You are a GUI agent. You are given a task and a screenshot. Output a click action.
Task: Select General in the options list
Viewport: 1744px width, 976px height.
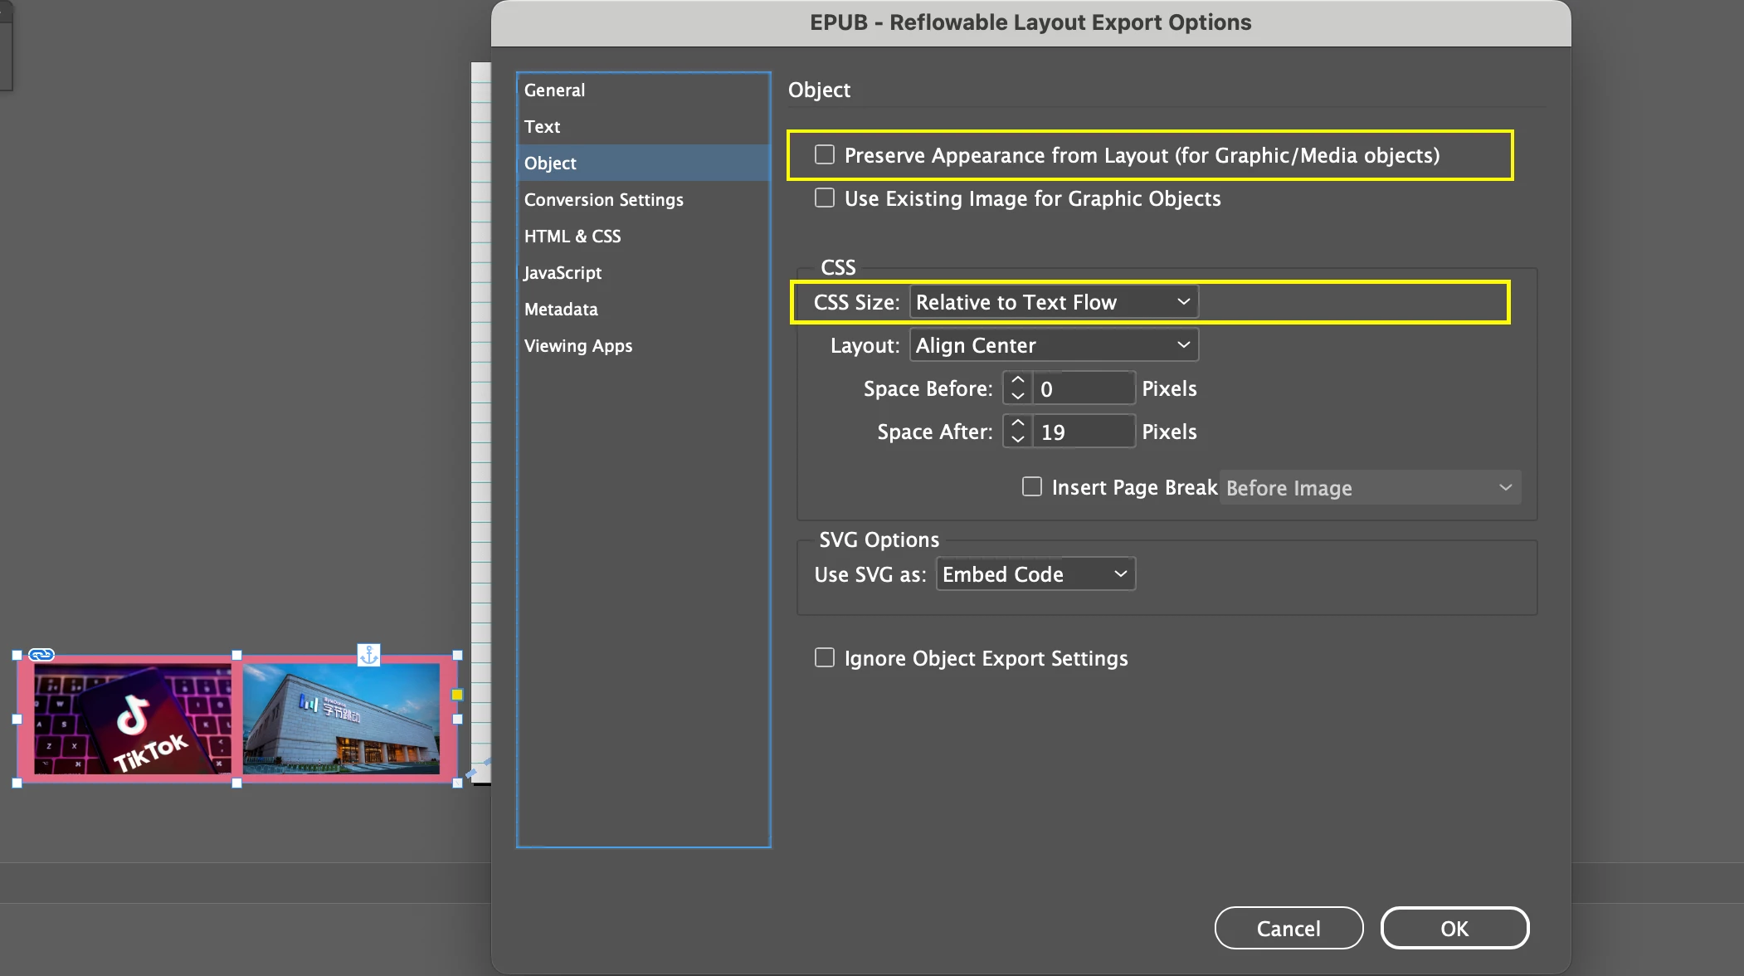pos(554,90)
